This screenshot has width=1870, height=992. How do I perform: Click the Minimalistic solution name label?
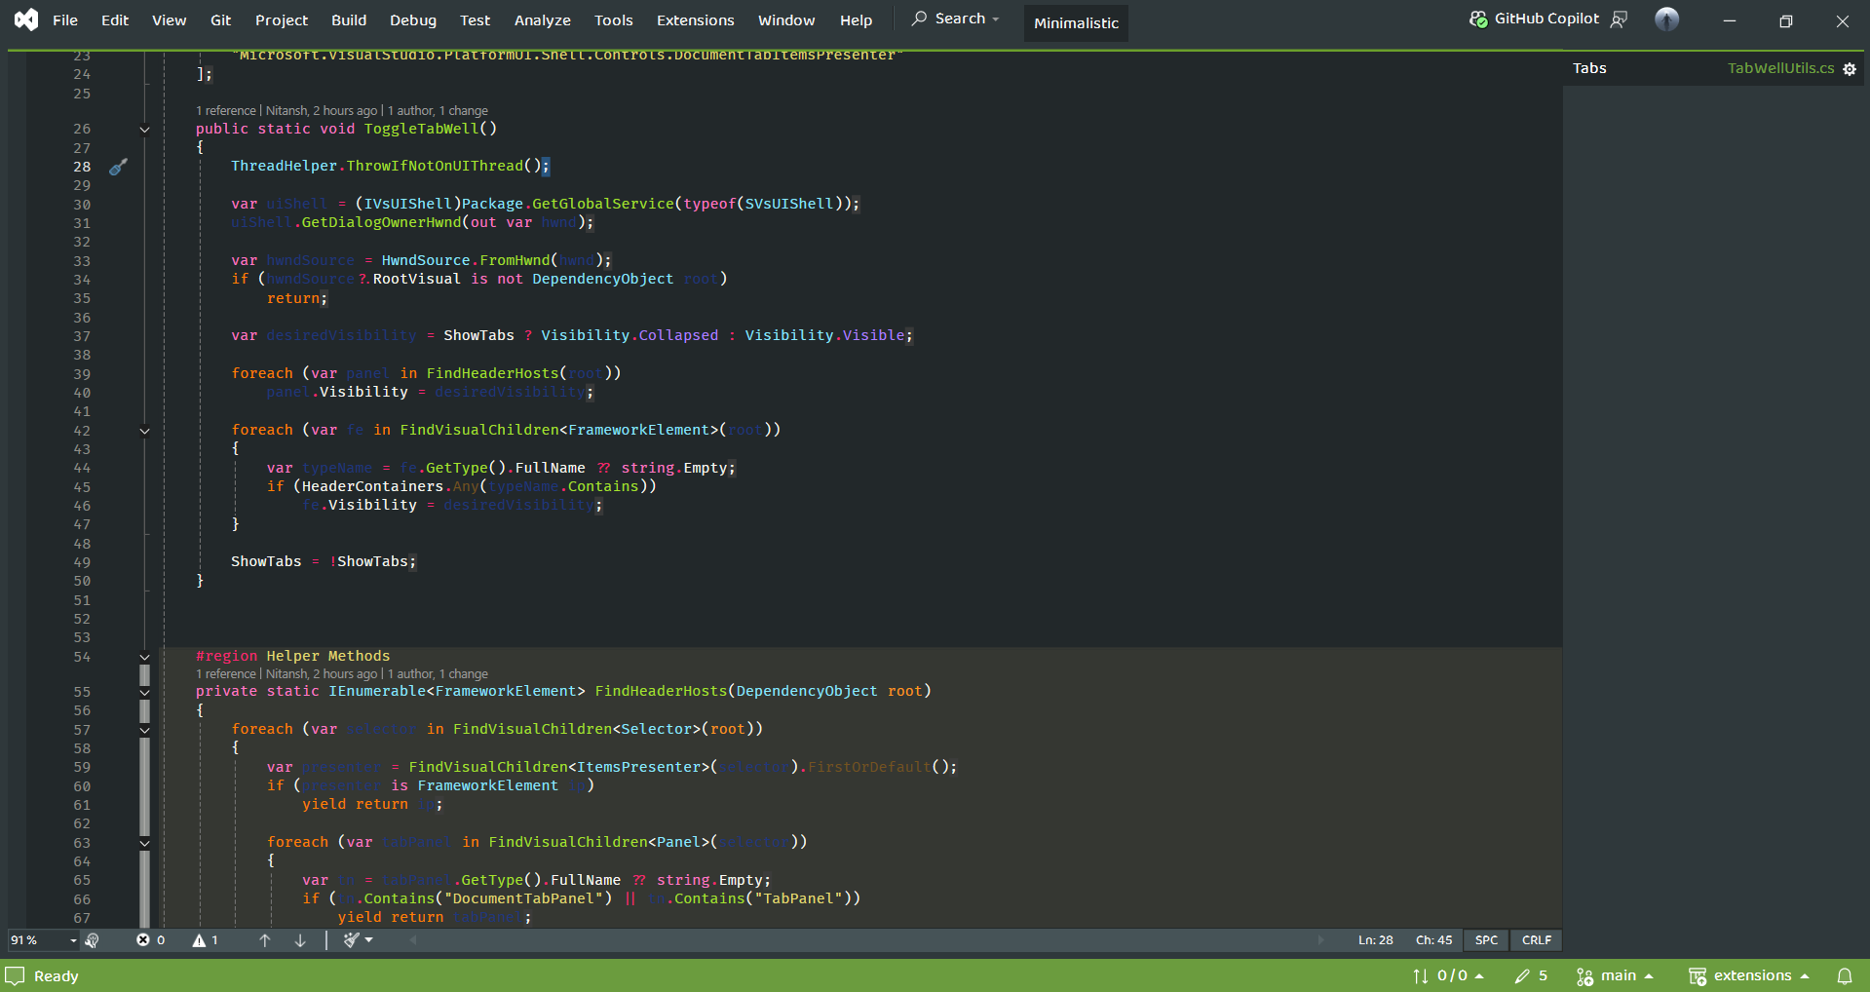1076,22
